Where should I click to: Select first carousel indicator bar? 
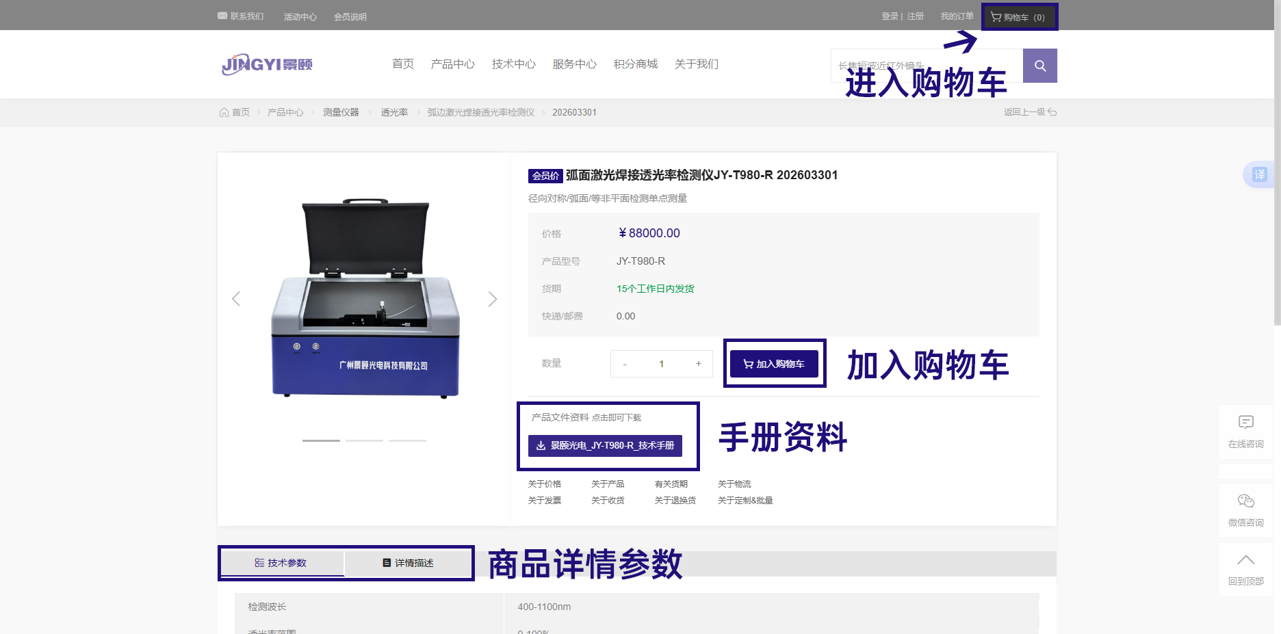[321, 440]
